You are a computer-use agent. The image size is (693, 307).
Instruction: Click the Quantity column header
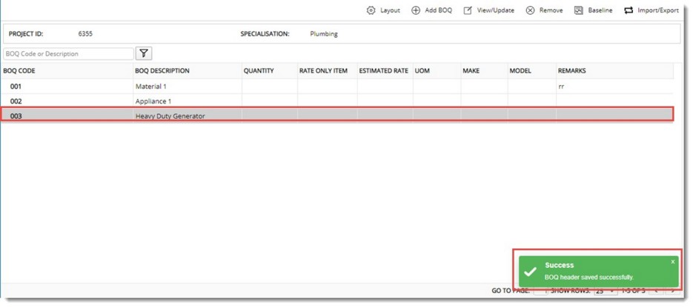click(x=259, y=71)
